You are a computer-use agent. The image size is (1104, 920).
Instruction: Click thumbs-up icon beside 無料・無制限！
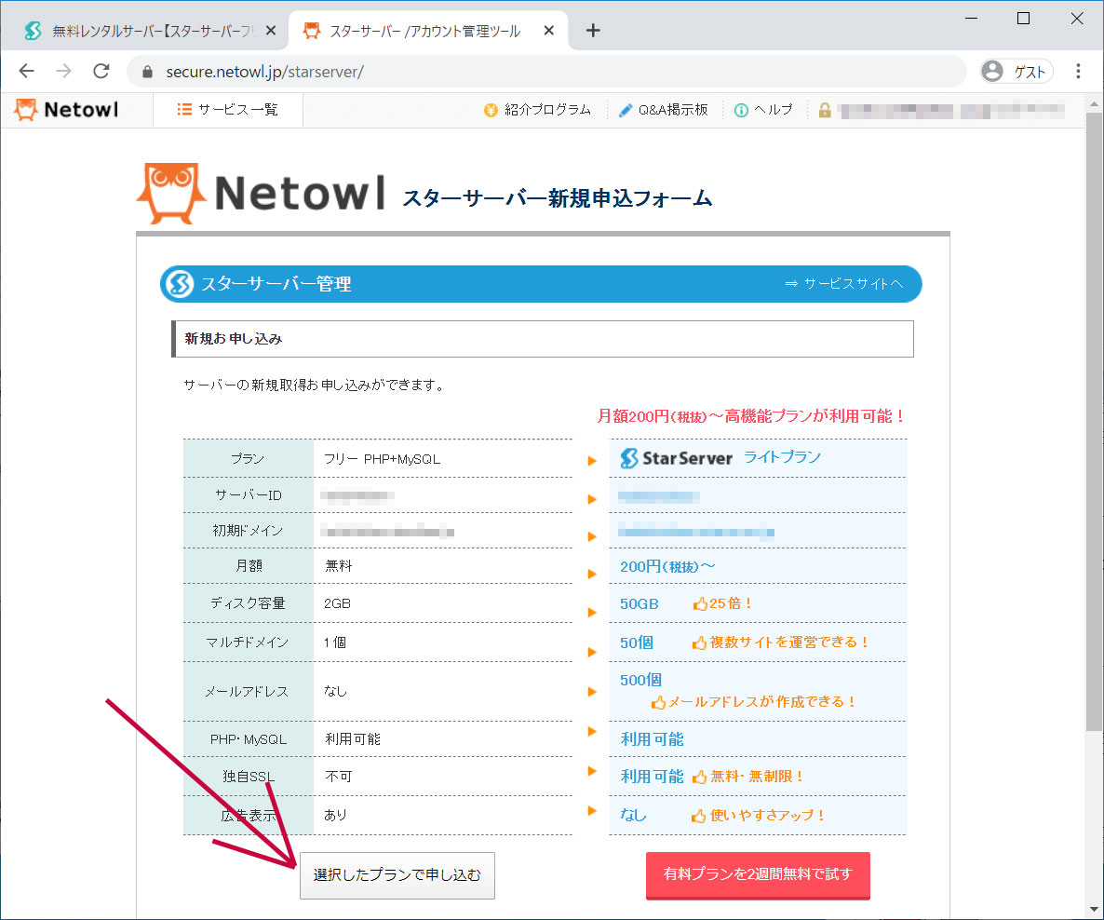coord(699,777)
